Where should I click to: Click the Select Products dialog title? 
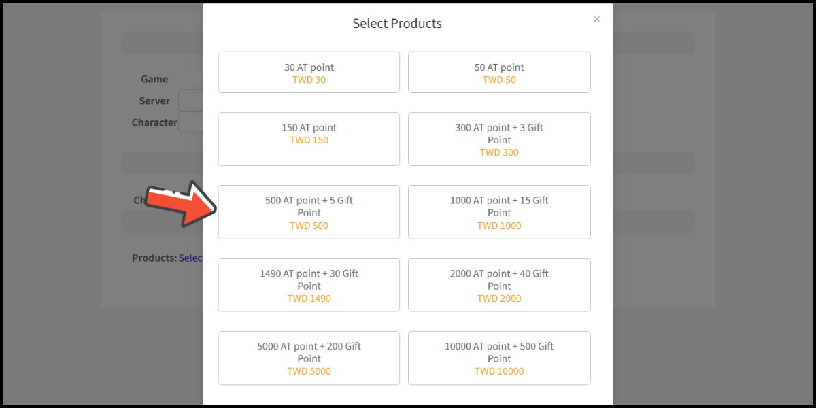point(397,23)
